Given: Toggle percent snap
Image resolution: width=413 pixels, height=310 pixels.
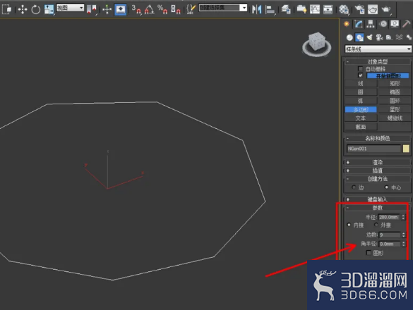Looking at the screenshot, I should point(162,9).
